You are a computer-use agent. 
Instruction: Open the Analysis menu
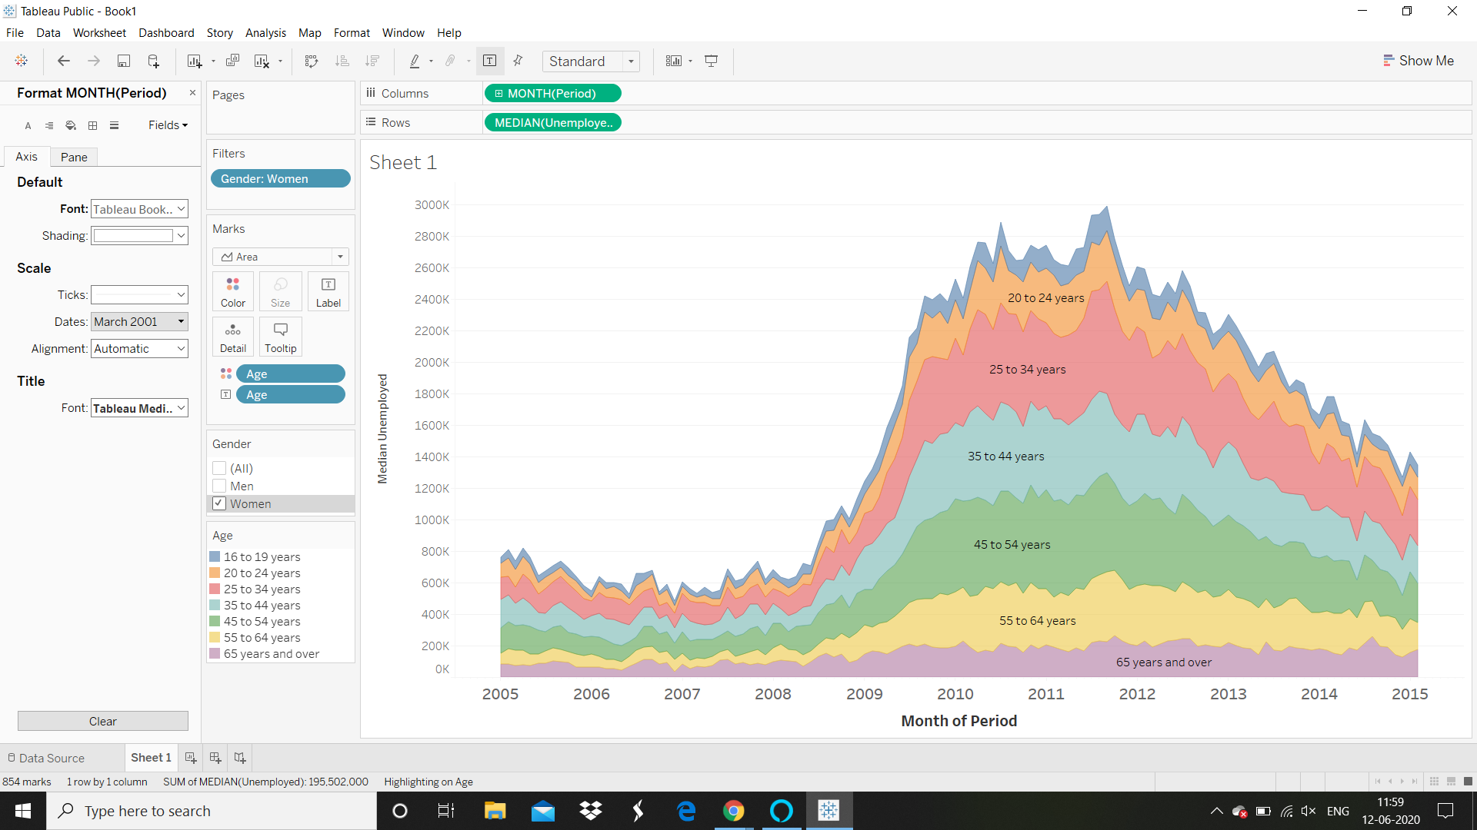[265, 33]
